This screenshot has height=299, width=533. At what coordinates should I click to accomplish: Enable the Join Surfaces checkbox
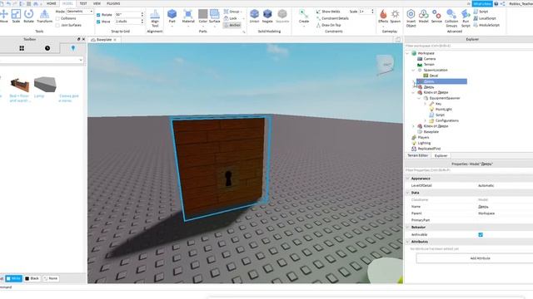(57, 26)
